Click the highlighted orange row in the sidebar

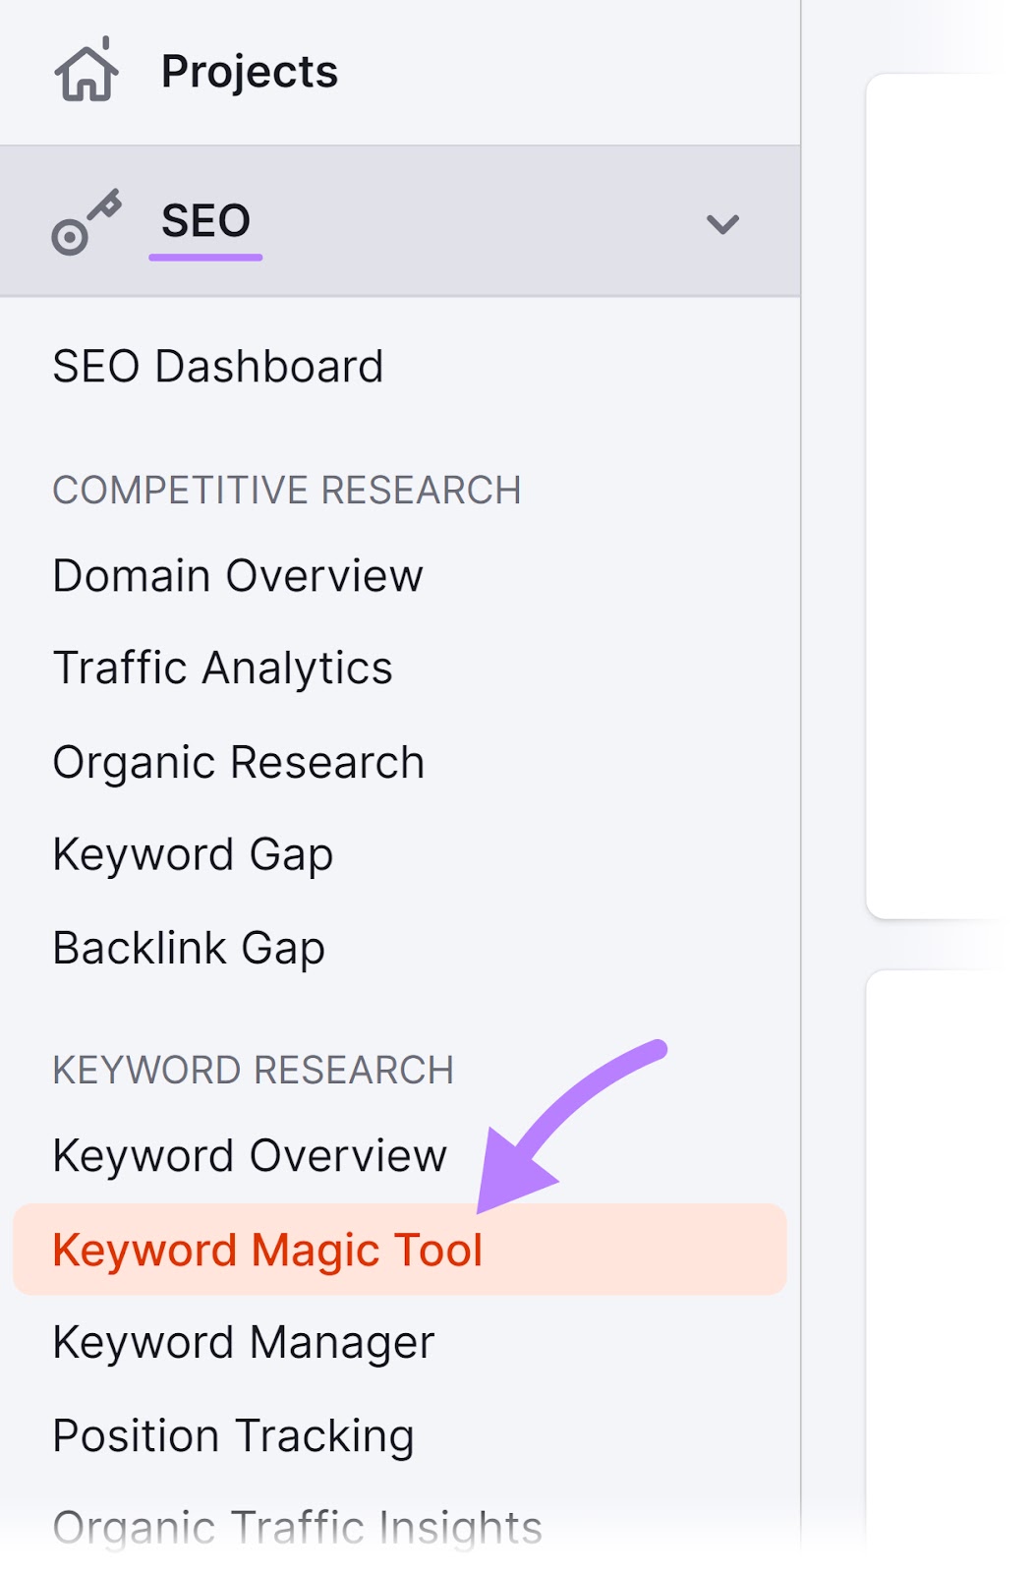click(393, 1249)
